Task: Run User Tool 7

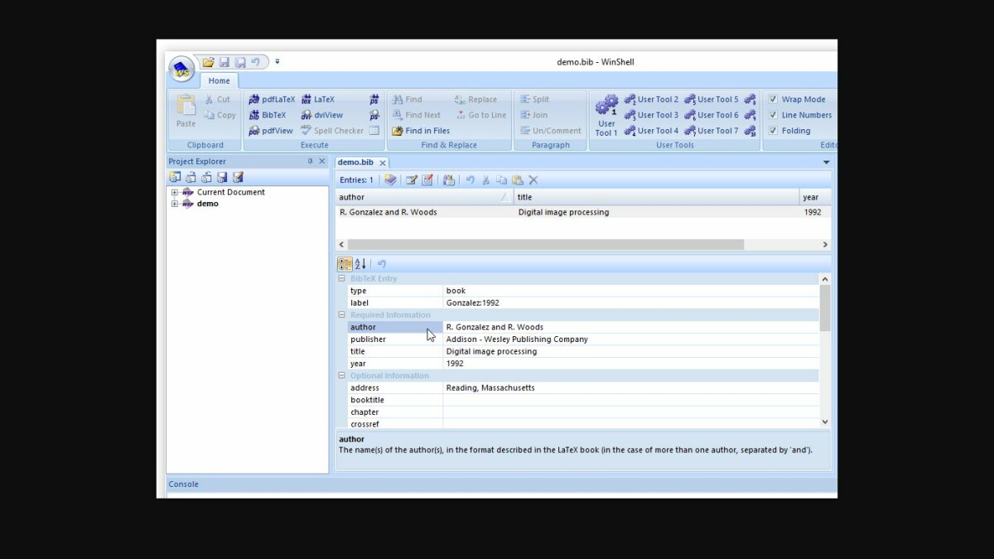Action: click(x=711, y=131)
